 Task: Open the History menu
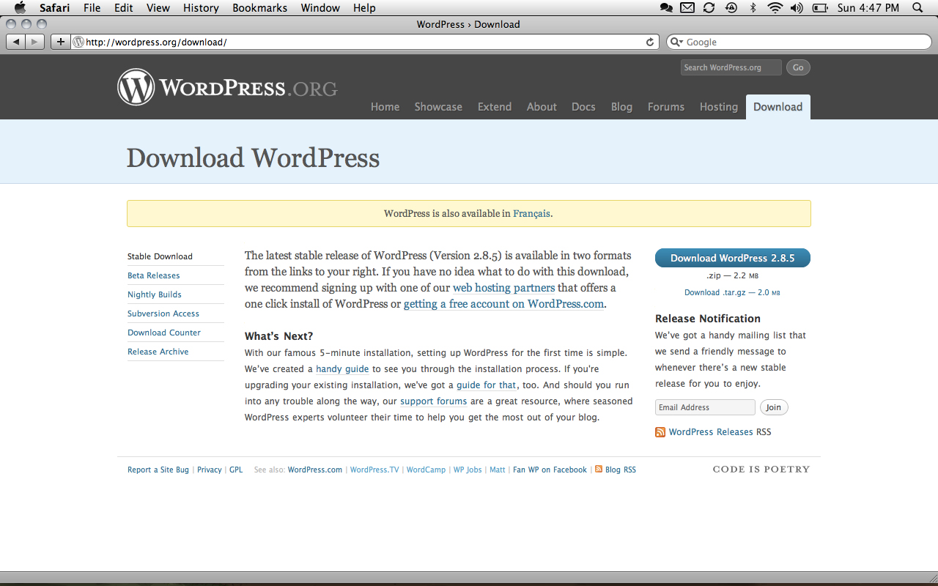point(201,8)
